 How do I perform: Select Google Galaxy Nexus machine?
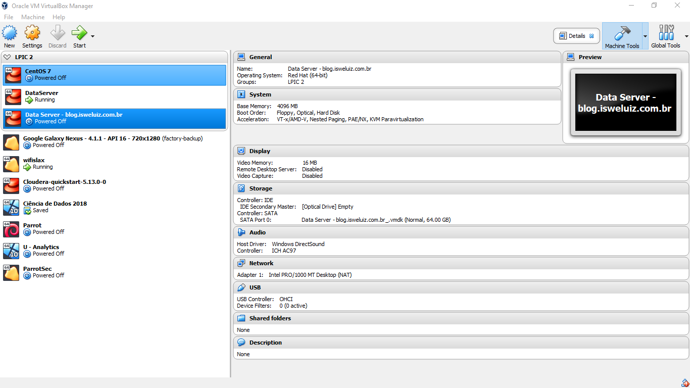[x=115, y=142]
